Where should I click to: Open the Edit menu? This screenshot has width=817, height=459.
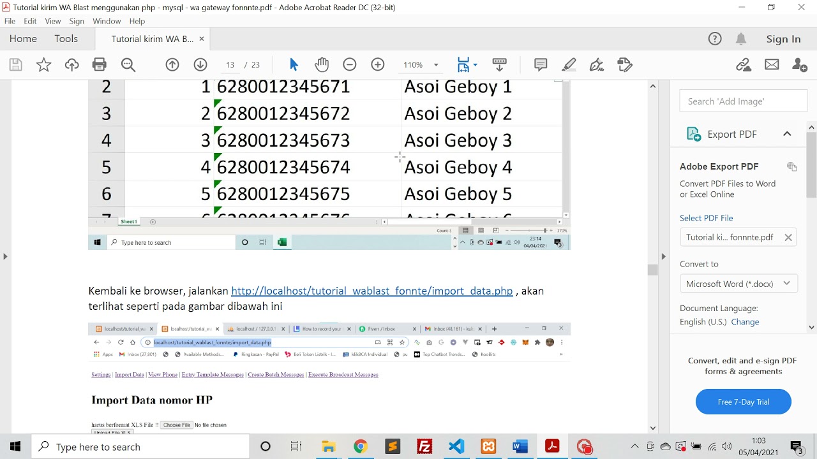tap(30, 21)
